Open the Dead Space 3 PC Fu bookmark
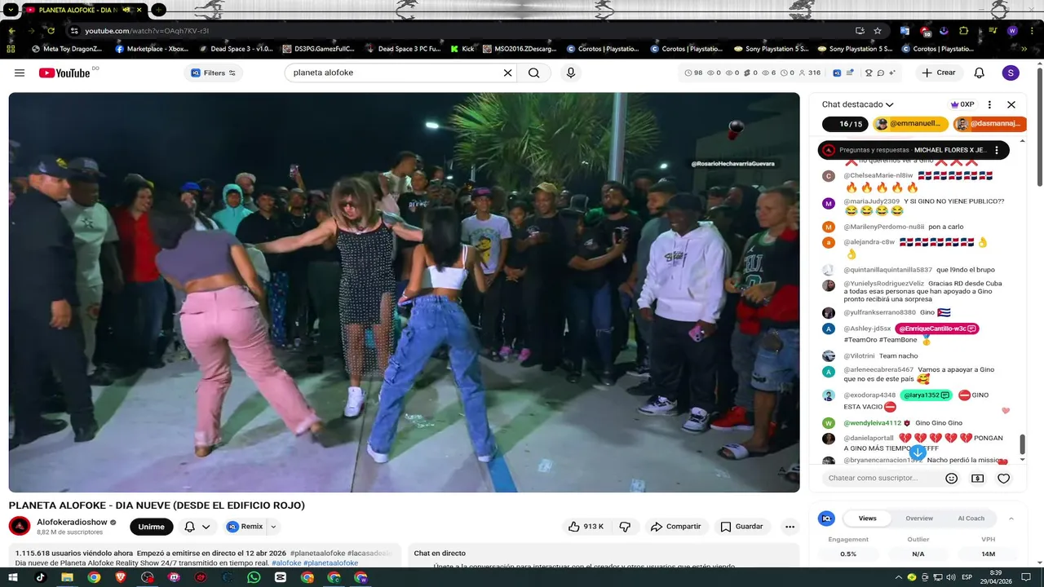The height and width of the screenshot is (587, 1044). 403,49
